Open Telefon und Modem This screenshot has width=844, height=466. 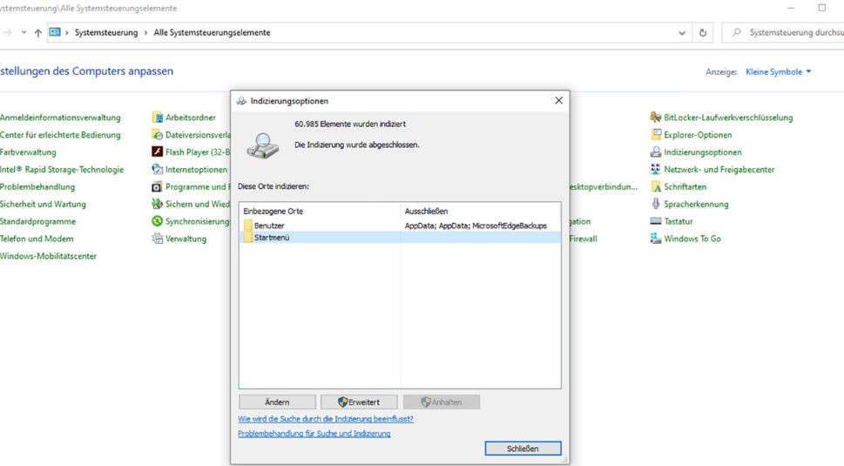pyautogui.click(x=37, y=239)
